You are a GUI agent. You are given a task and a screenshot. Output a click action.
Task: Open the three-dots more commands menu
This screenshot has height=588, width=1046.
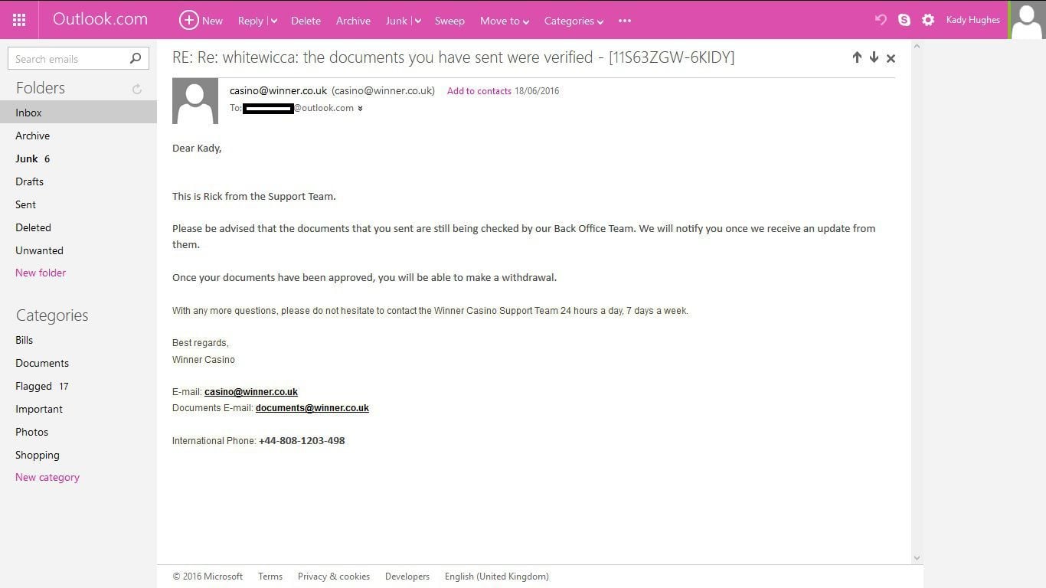(625, 21)
